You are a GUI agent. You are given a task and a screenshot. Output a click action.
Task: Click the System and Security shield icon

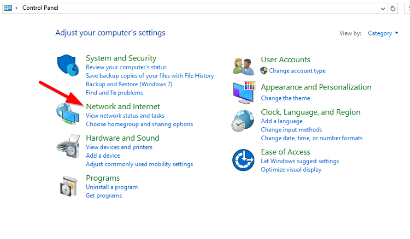coord(68,65)
